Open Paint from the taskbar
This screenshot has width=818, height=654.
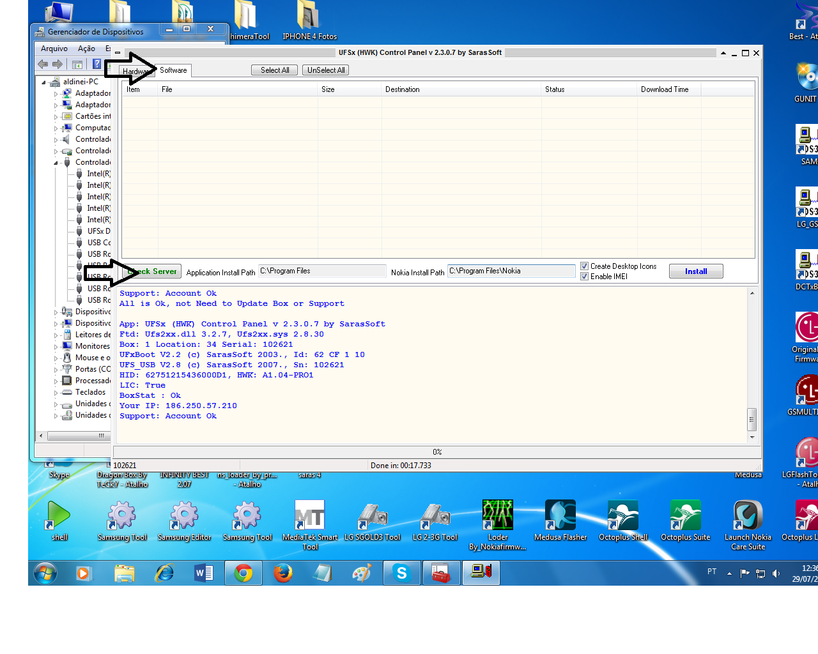[x=362, y=573]
